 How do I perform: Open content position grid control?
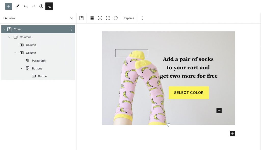click(100, 18)
